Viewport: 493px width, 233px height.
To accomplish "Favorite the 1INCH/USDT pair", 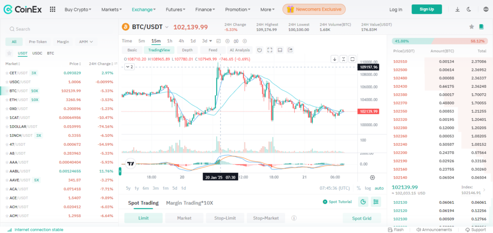I will 7,136.
